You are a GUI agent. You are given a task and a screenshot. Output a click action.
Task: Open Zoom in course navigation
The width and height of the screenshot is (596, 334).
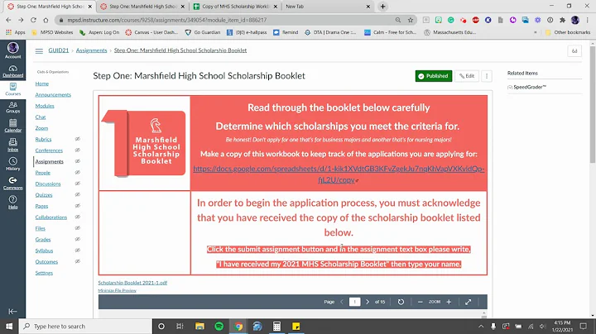pyautogui.click(x=42, y=128)
